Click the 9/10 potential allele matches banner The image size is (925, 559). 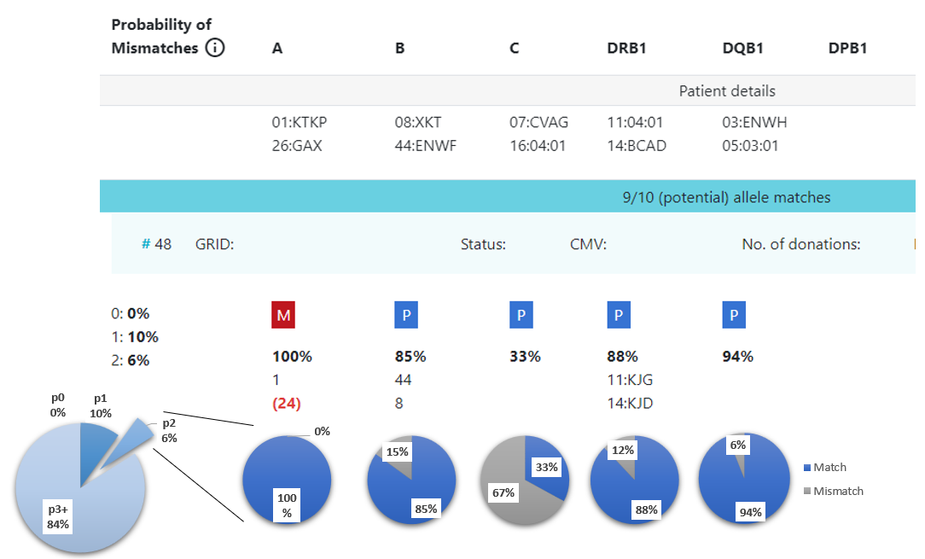click(x=725, y=198)
